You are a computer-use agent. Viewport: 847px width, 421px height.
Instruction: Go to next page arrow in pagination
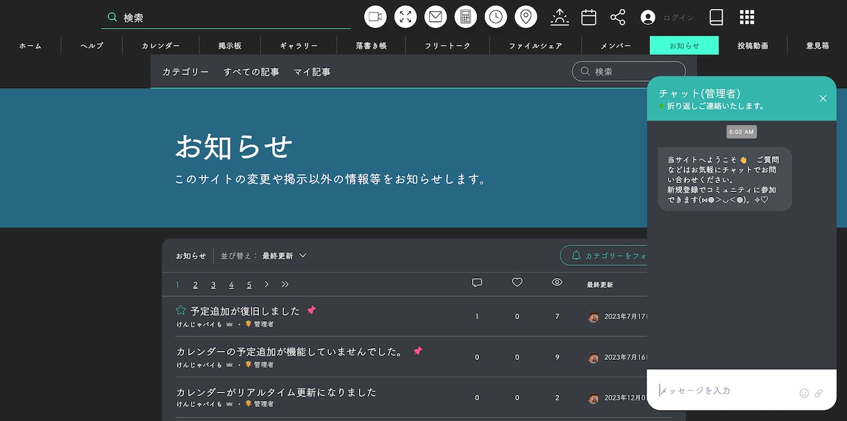tap(267, 284)
